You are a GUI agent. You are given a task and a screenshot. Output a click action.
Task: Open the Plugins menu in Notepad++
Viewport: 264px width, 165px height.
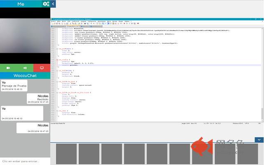pyautogui.click(x=121, y=21)
